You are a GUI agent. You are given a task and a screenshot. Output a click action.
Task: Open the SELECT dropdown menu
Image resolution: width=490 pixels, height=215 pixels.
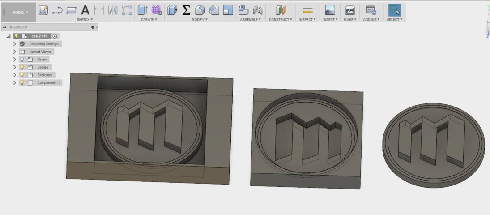click(394, 19)
